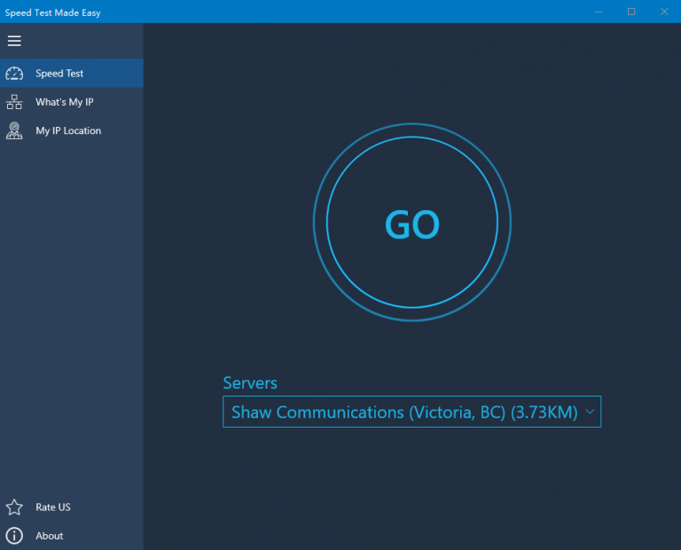Go to the My IP Location page
This screenshot has height=550, width=681.
[68, 130]
